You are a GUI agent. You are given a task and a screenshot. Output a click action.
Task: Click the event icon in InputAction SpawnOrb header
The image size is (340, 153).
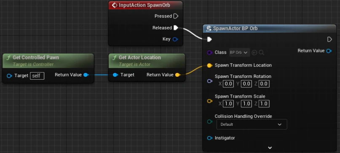[x=115, y=5]
